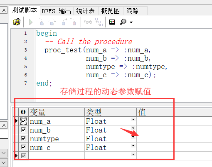Toggle the num_c variable checkbox
Image resolution: width=212 pixels, height=167 pixels.
click(x=23, y=147)
